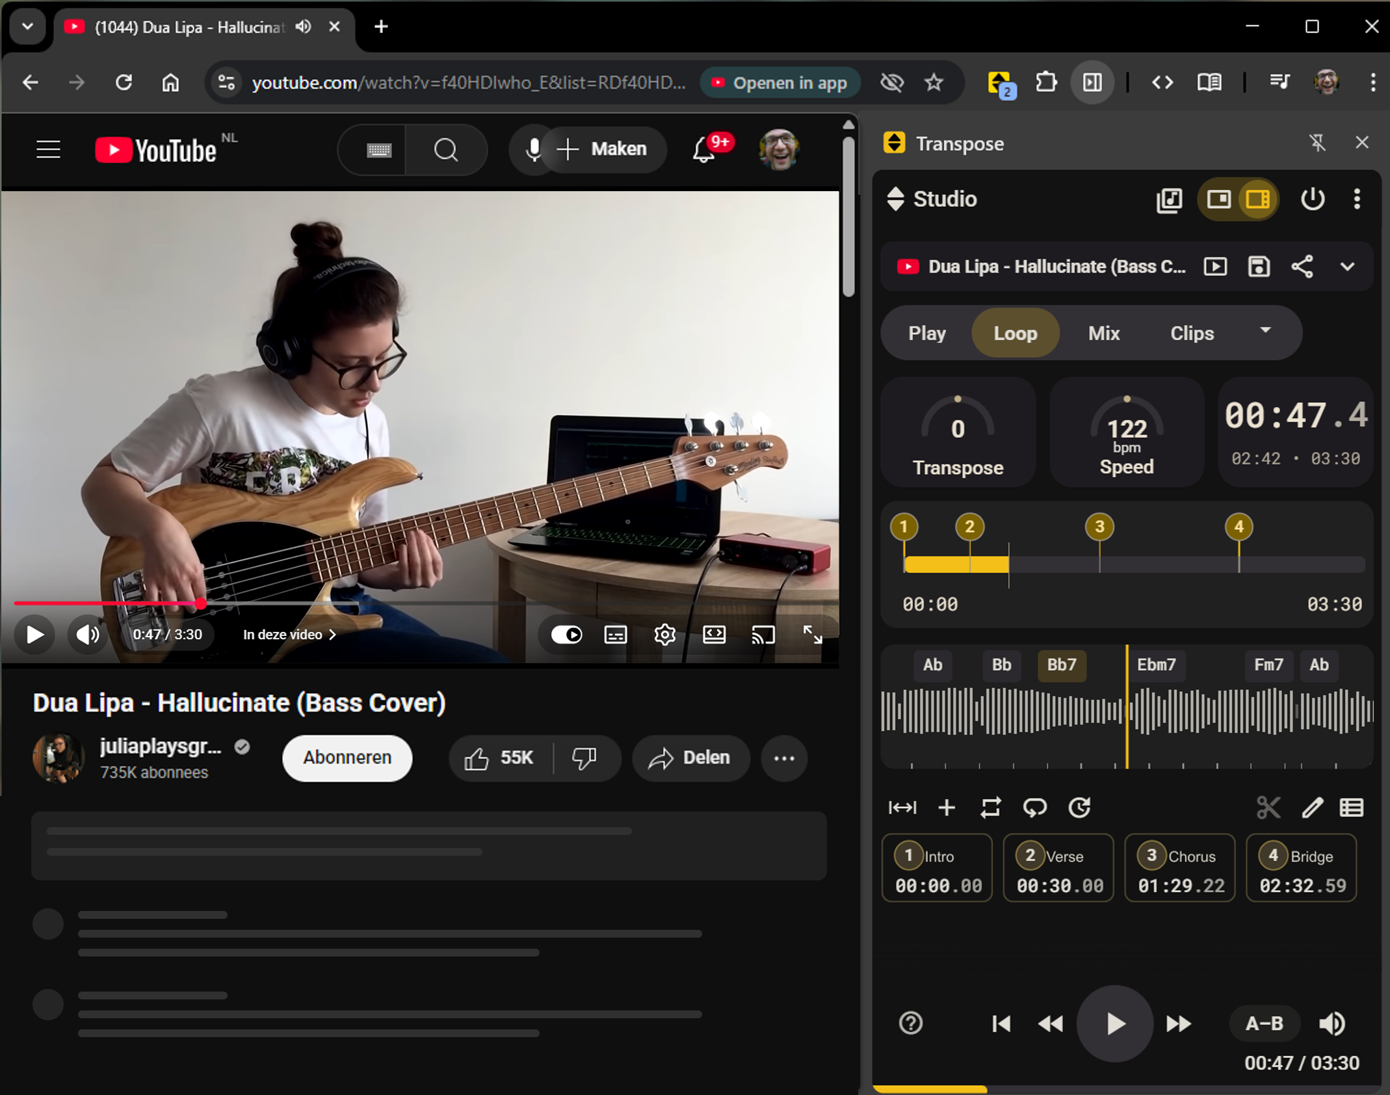The image size is (1390, 1095).
Task: Toggle the side panel layout button in Studio
Action: point(1257,200)
